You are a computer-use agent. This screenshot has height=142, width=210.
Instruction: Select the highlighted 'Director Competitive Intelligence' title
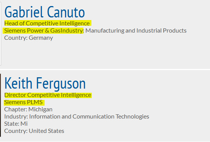tap(48, 95)
